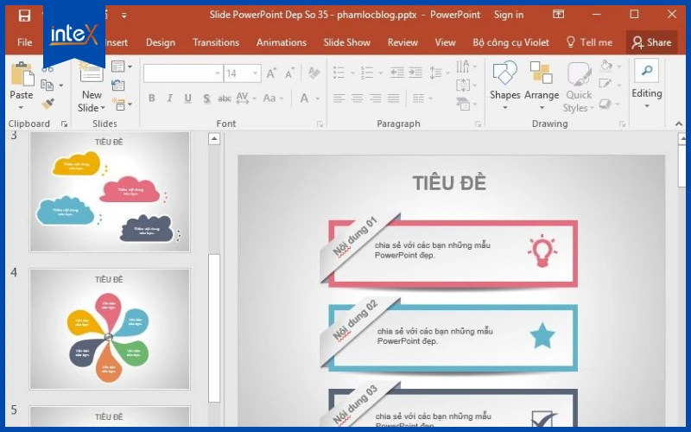Image resolution: width=691 pixels, height=432 pixels.
Task: Click the Section icon in Slides group
Action: click(x=118, y=105)
